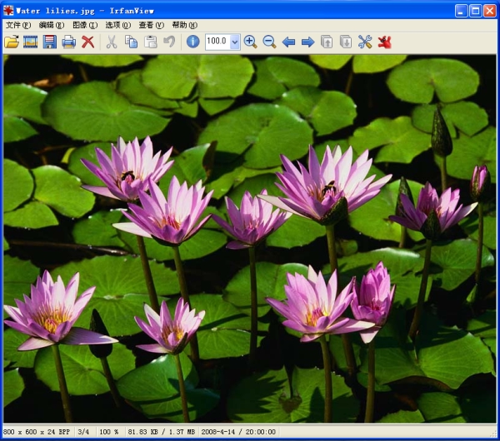Click status bar text 800 x 600 x 24 BPP

[37, 432]
